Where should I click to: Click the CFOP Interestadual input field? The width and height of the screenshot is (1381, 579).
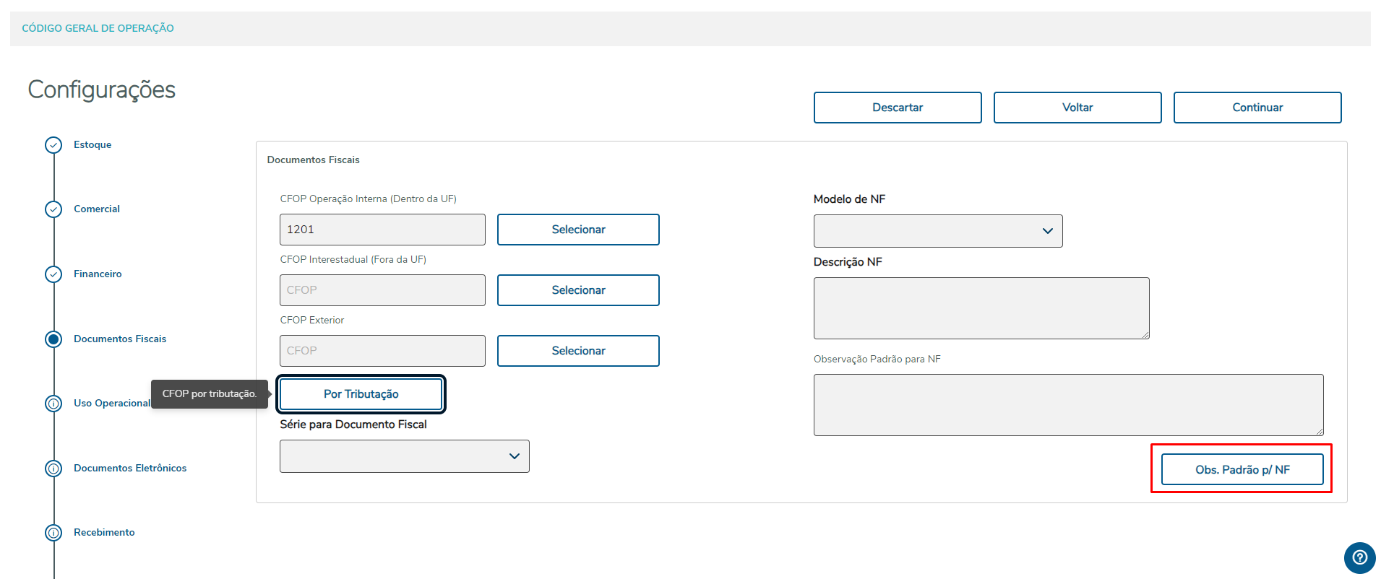382,290
